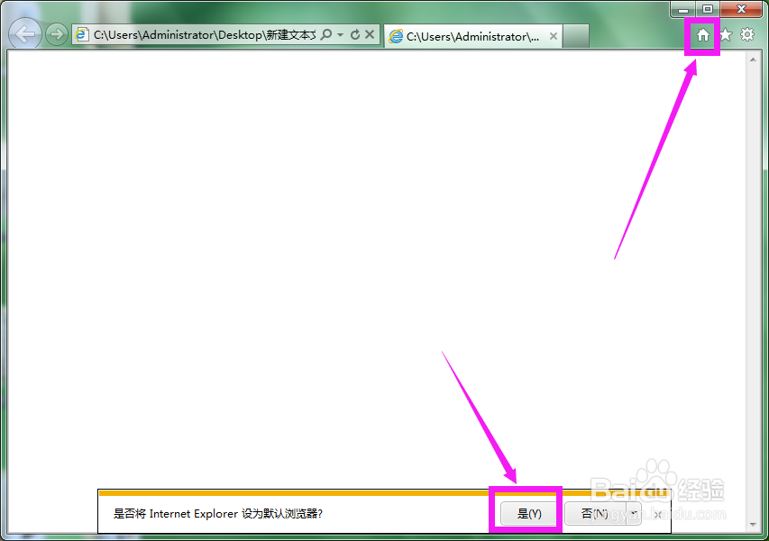Screen dimensions: 769x541
Task: Click the vertical scrollbar up arrow
Action: tap(753, 60)
